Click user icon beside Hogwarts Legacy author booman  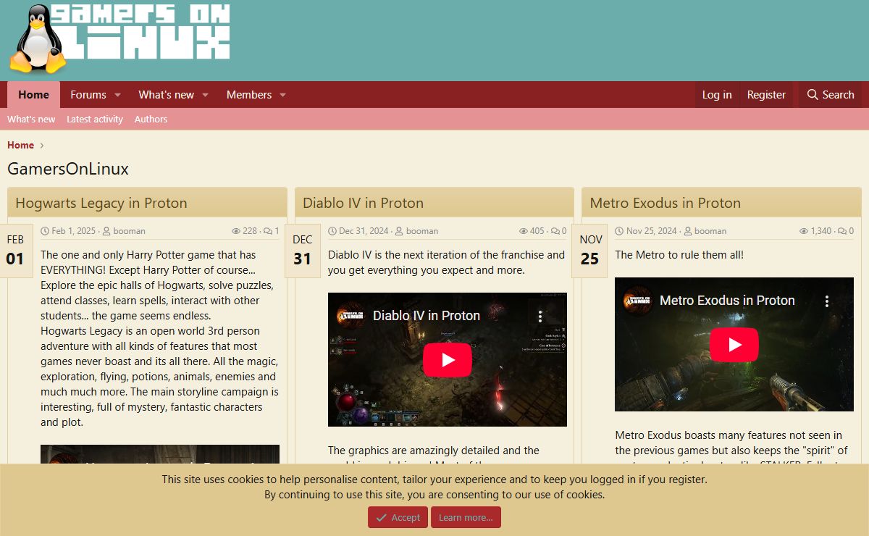[x=106, y=231]
